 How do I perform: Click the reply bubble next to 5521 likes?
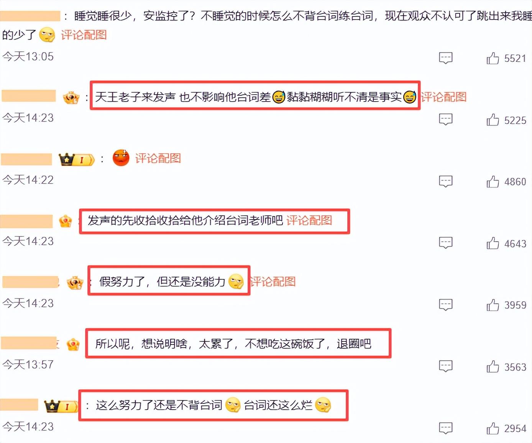coord(445,58)
